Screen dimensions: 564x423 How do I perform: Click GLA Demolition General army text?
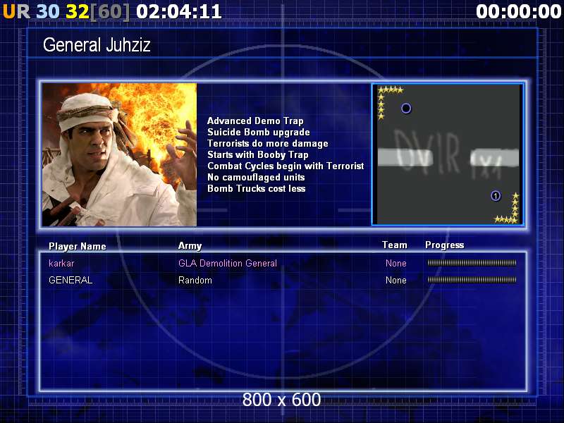(x=228, y=263)
